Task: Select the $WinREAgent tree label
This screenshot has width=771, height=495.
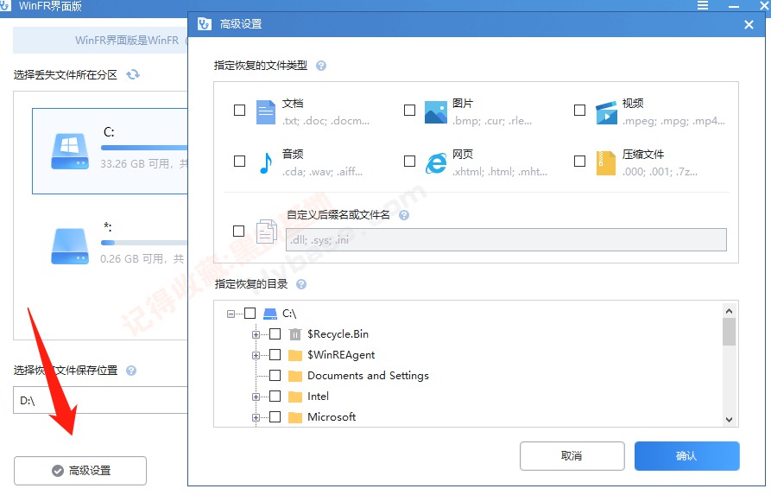Action: click(x=341, y=355)
